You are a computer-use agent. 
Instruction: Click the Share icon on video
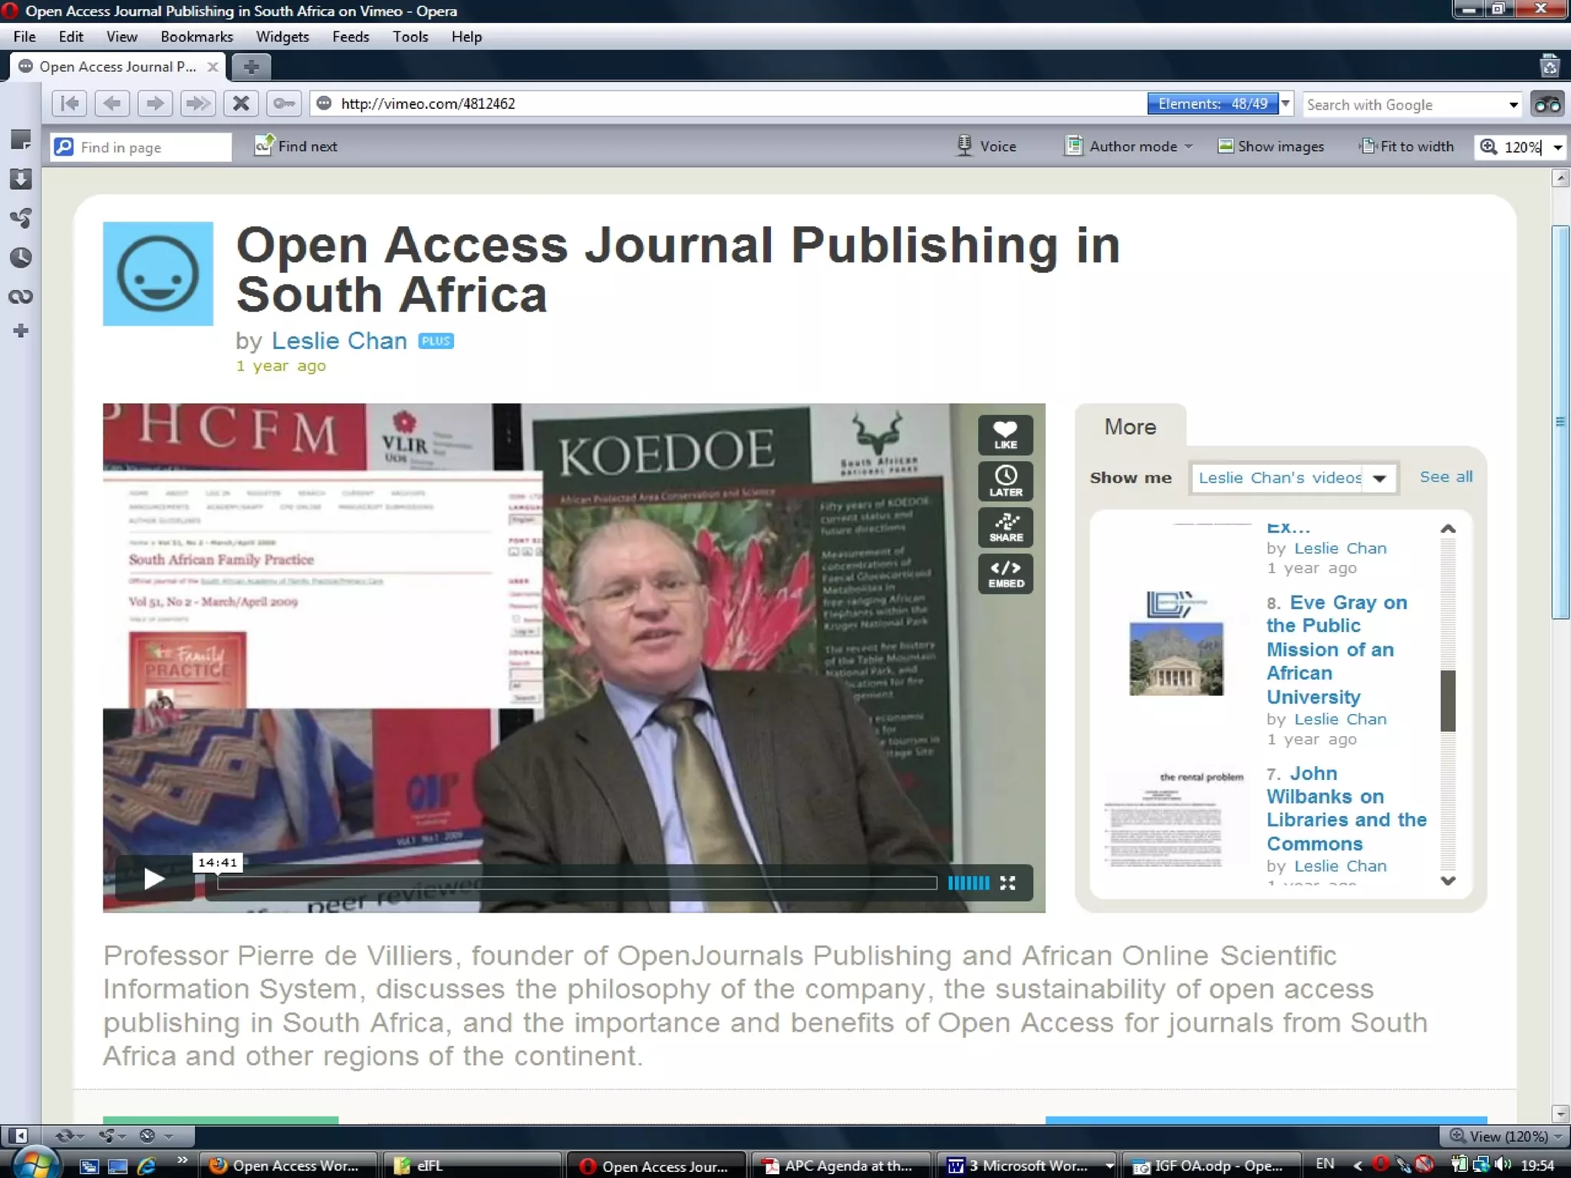pyautogui.click(x=1005, y=528)
